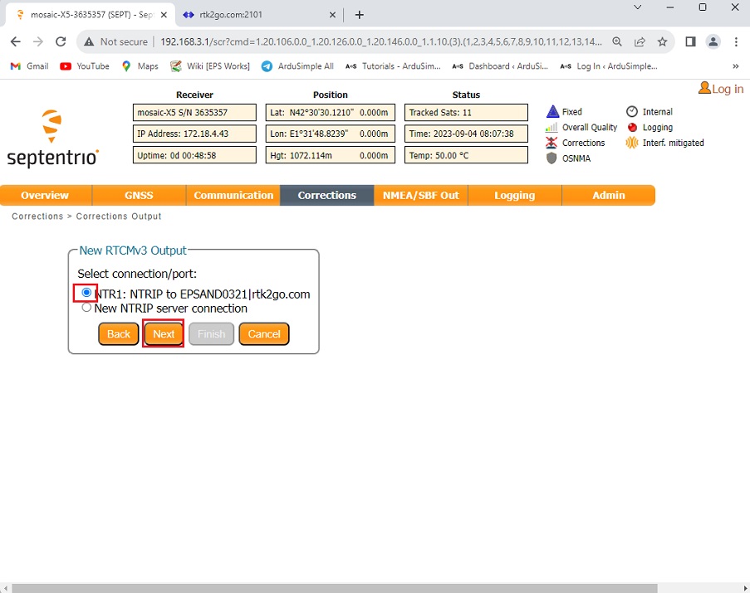Screen dimensions: 750x593
Task: Click the red Logging indicator icon
Action: click(x=632, y=128)
